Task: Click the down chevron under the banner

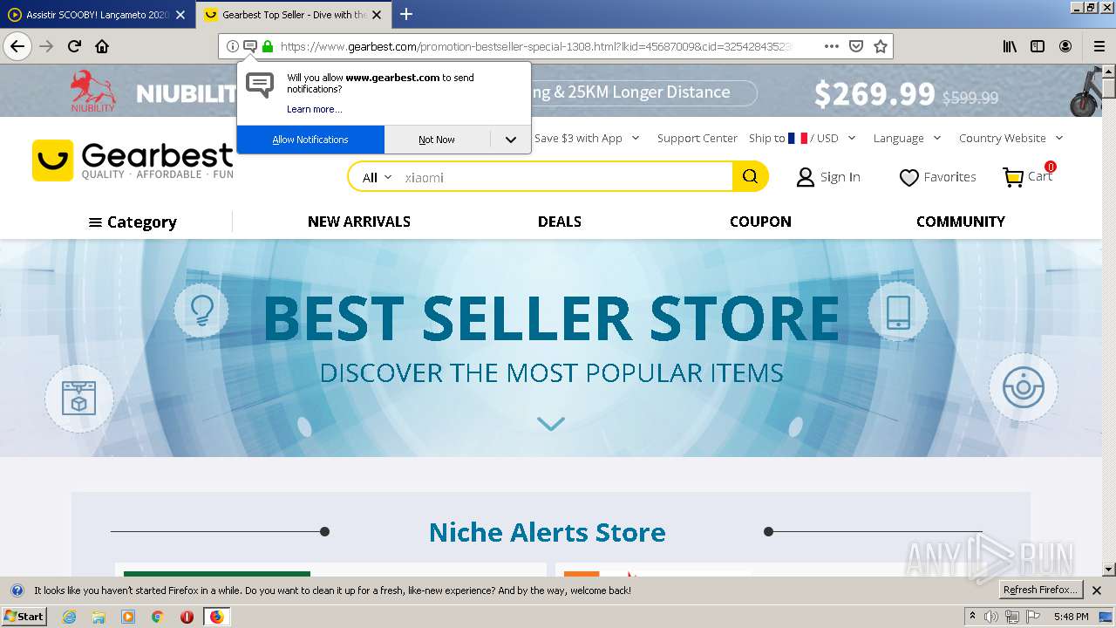Action: click(x=551, y=424)
